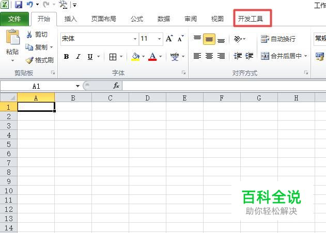Switch to the 页面布局 ribbon tab
The image size is (326, 233).
[x=104, y=19]
